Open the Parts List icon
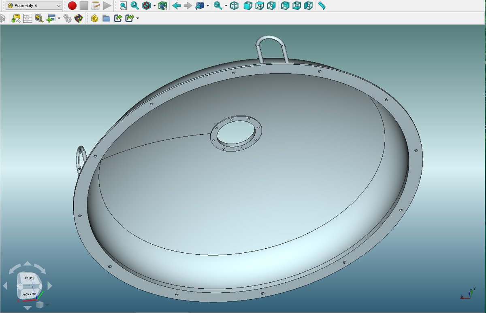This screenshot has width=486, height=313. pos(28,18)
